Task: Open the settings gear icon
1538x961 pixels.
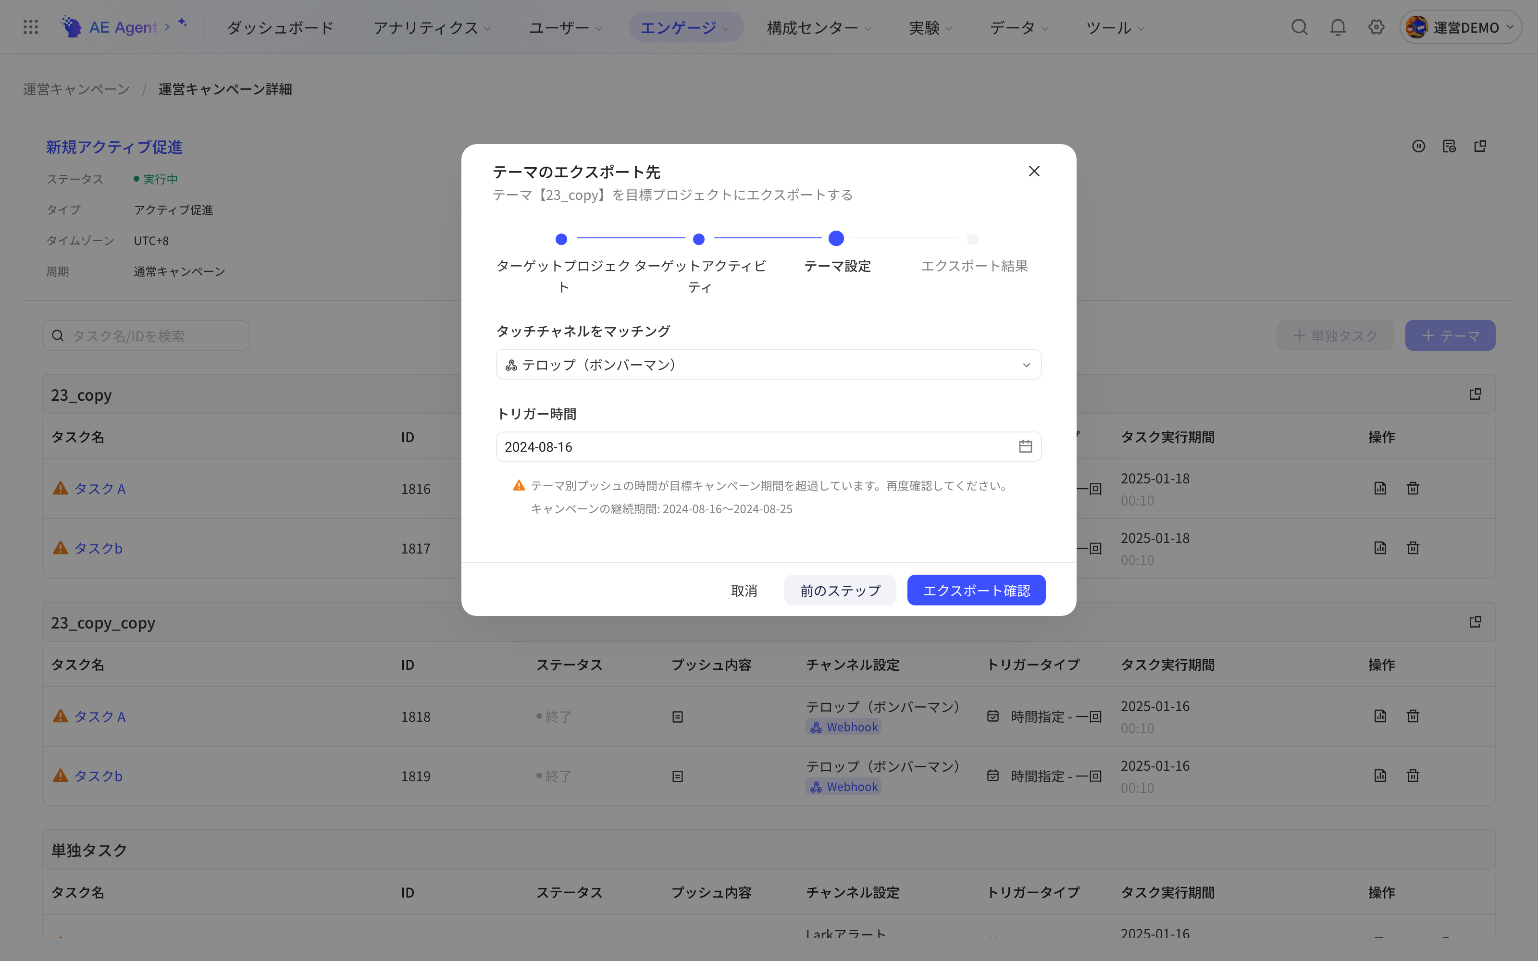Action: [1376, 27]
